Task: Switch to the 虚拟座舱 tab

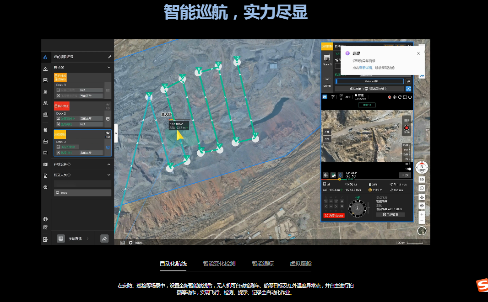Action: [300, 264]
